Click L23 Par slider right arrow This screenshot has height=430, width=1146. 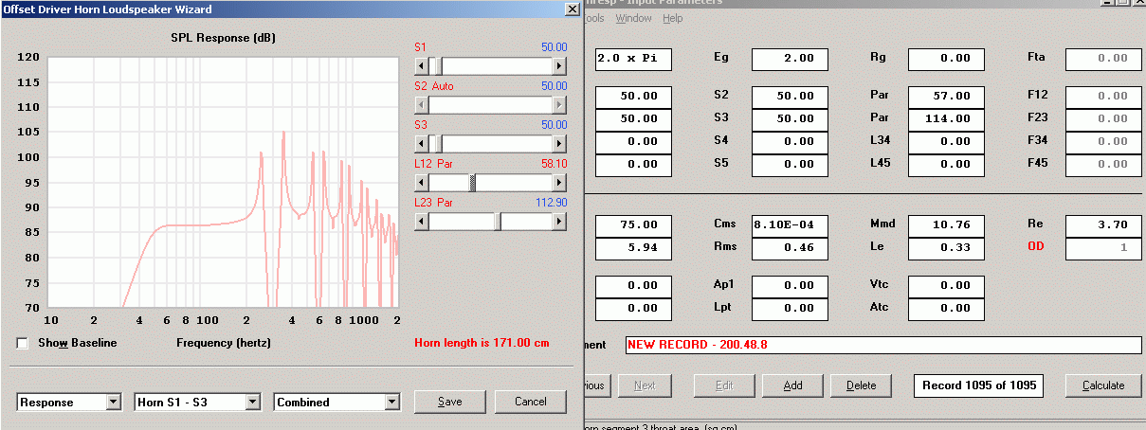click(559, 222)
